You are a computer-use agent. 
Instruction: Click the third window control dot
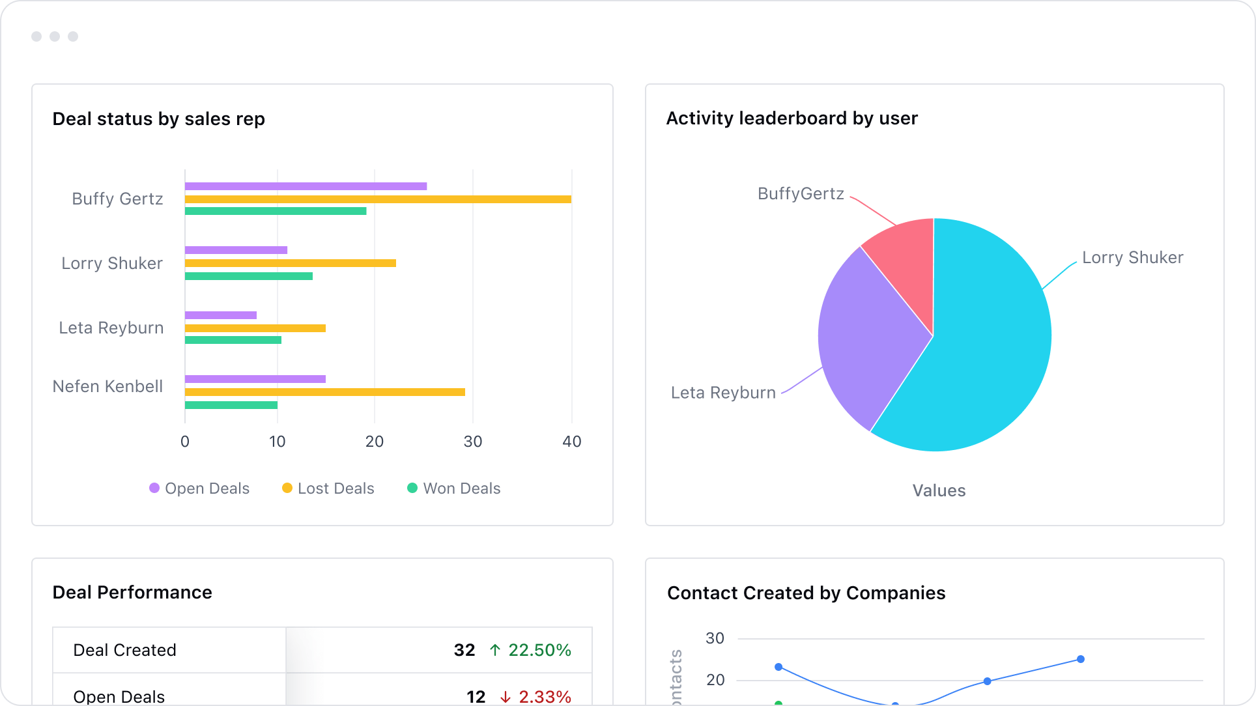coord(73,36)
